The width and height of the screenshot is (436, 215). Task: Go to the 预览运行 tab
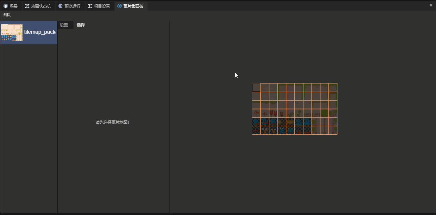(70, 6)
